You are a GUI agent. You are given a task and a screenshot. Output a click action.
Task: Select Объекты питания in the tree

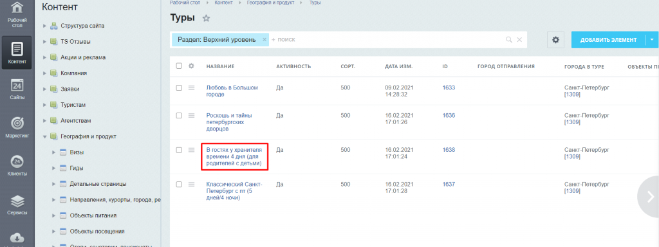(93, 215)
